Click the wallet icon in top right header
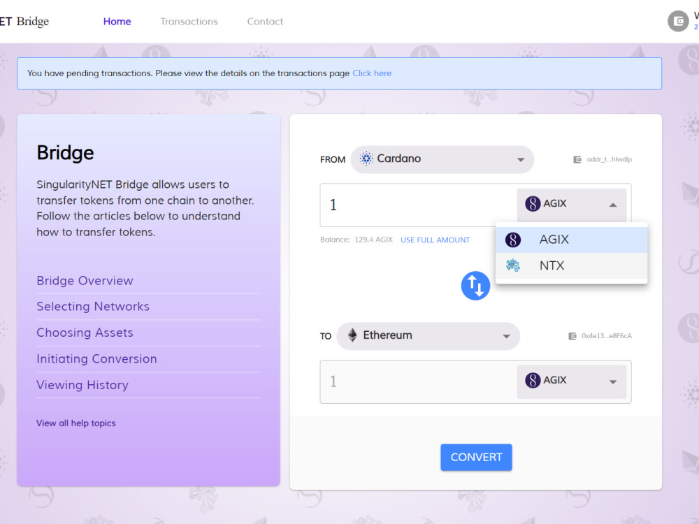Viewport: 699px width, 524px height. pyautogui.click(x=678, y=21)
